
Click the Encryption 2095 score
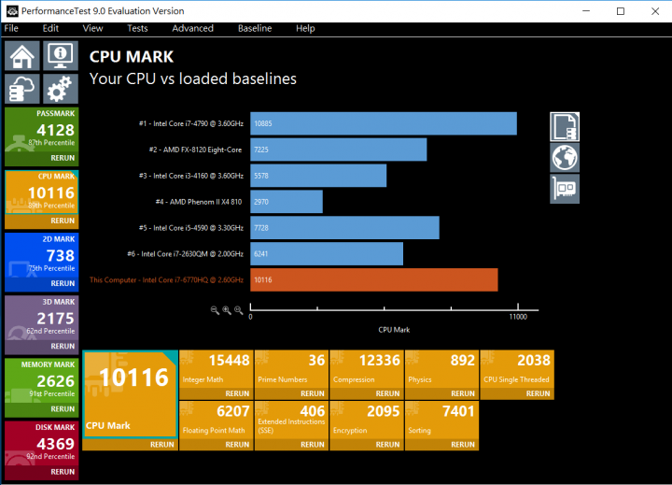tap(384, 411)
